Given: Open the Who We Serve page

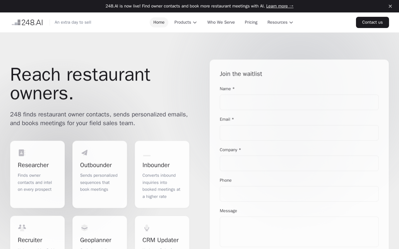Looking at the screenshot, I should tap(221, 22).
